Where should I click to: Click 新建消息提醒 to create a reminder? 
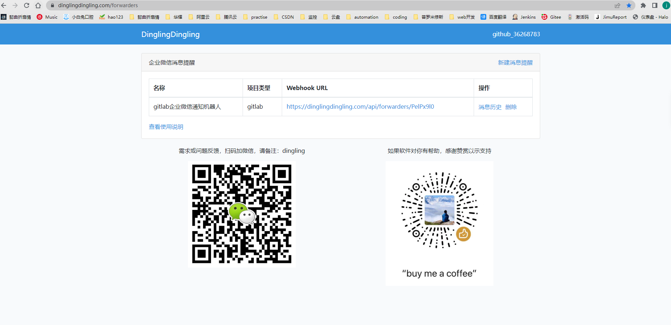coord(515,62)
